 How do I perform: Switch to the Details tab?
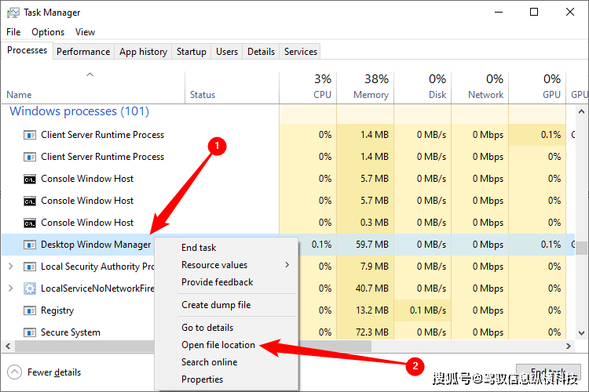[x=261, y=52]
